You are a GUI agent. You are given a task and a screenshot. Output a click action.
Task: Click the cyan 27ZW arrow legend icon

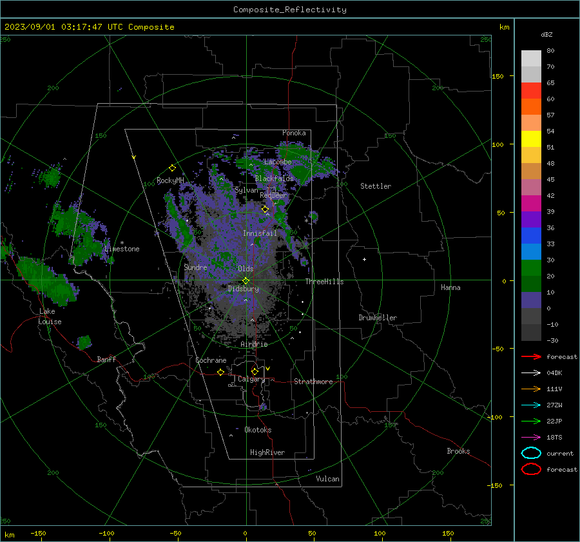(531, 405)
